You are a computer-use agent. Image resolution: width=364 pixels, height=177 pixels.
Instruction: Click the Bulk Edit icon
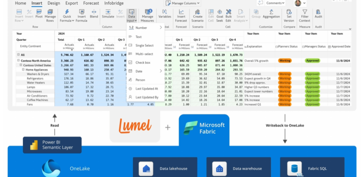[229, 12]
